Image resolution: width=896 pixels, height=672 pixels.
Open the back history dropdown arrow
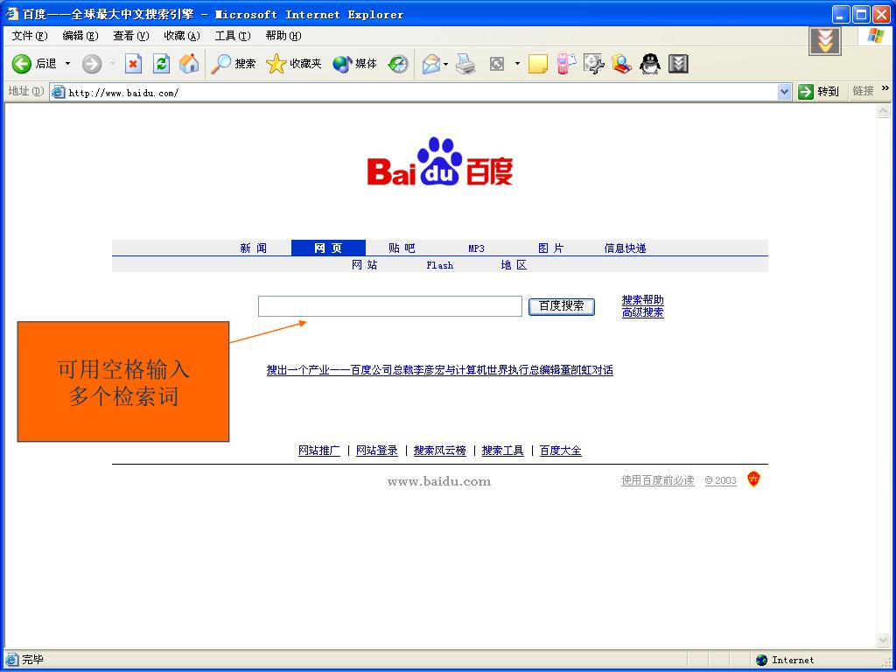[68, 64]
